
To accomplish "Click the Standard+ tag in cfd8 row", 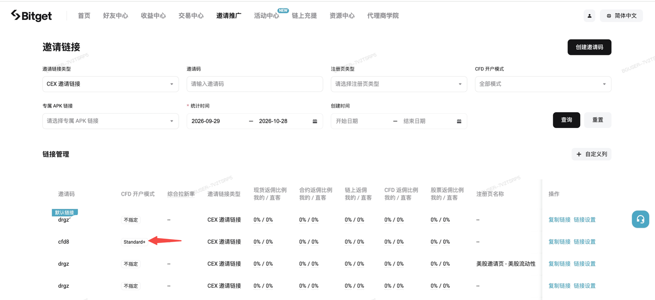I will tap(135, 242).
